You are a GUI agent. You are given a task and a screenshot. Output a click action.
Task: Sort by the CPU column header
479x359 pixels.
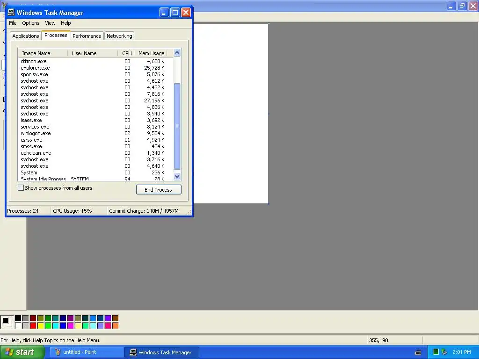click(x=126, y=53)
